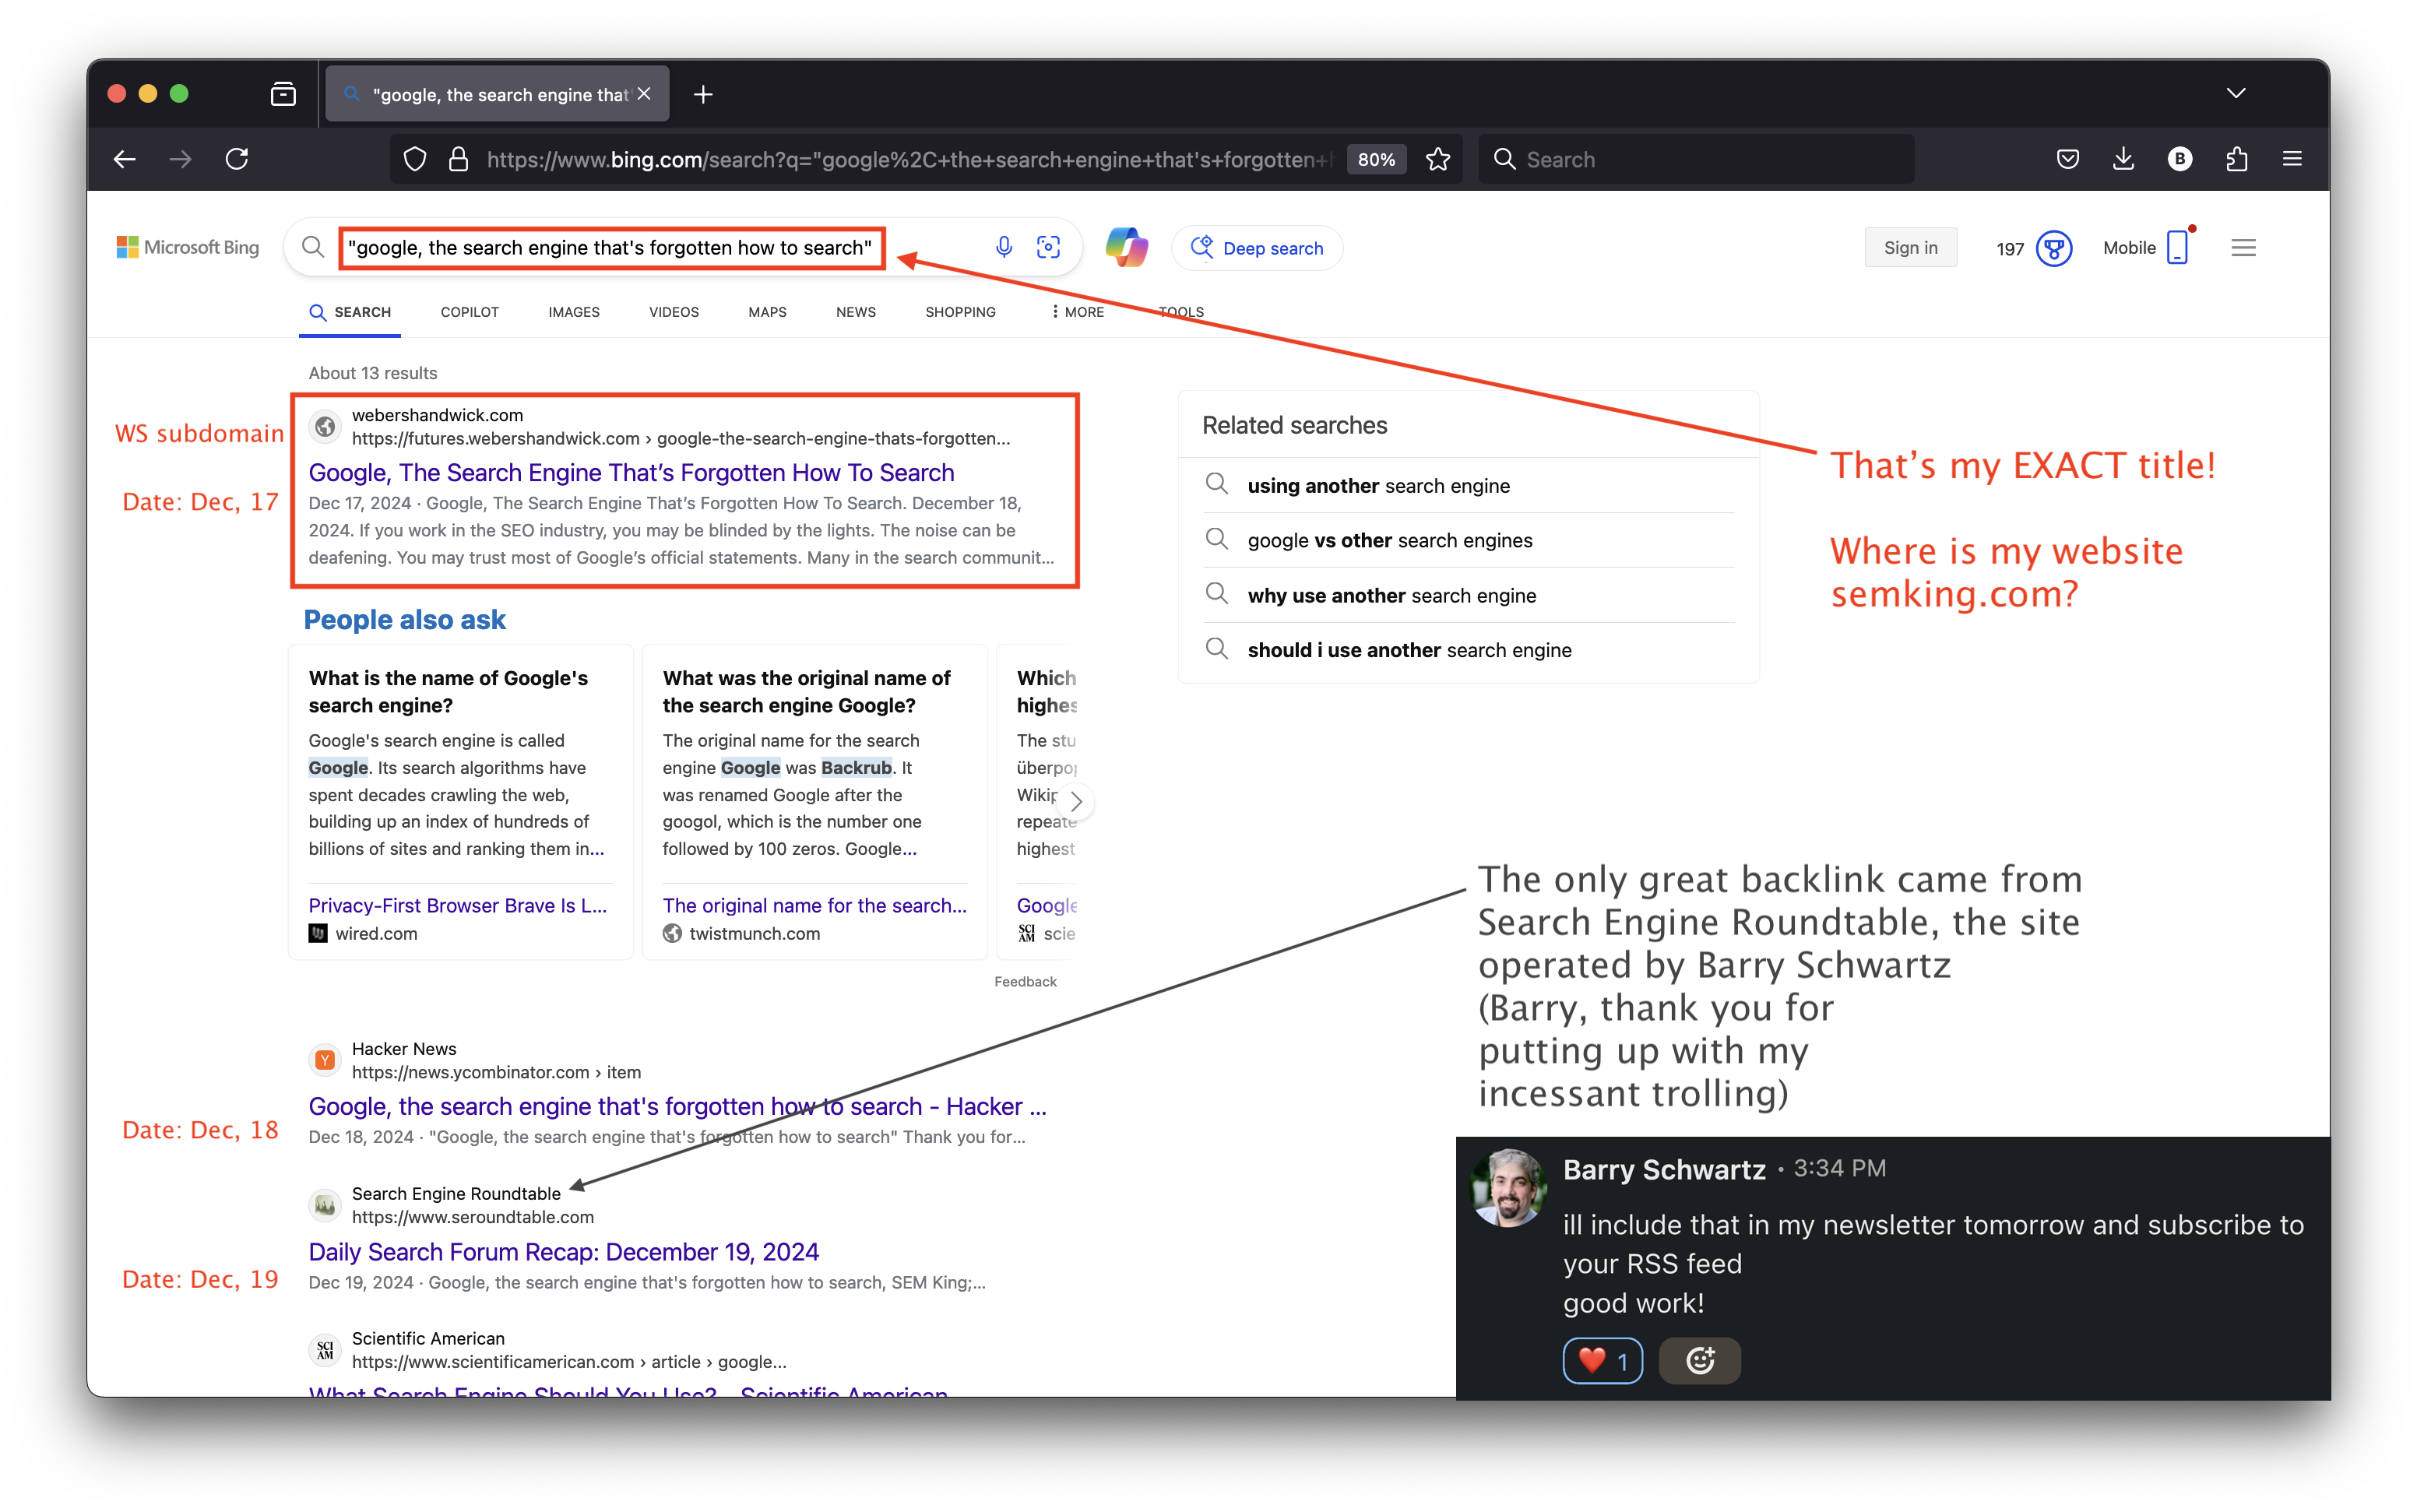Click the Firefox Search field
The width and height of the screenshot is (2417, 1512).
tap(1697, 159)
